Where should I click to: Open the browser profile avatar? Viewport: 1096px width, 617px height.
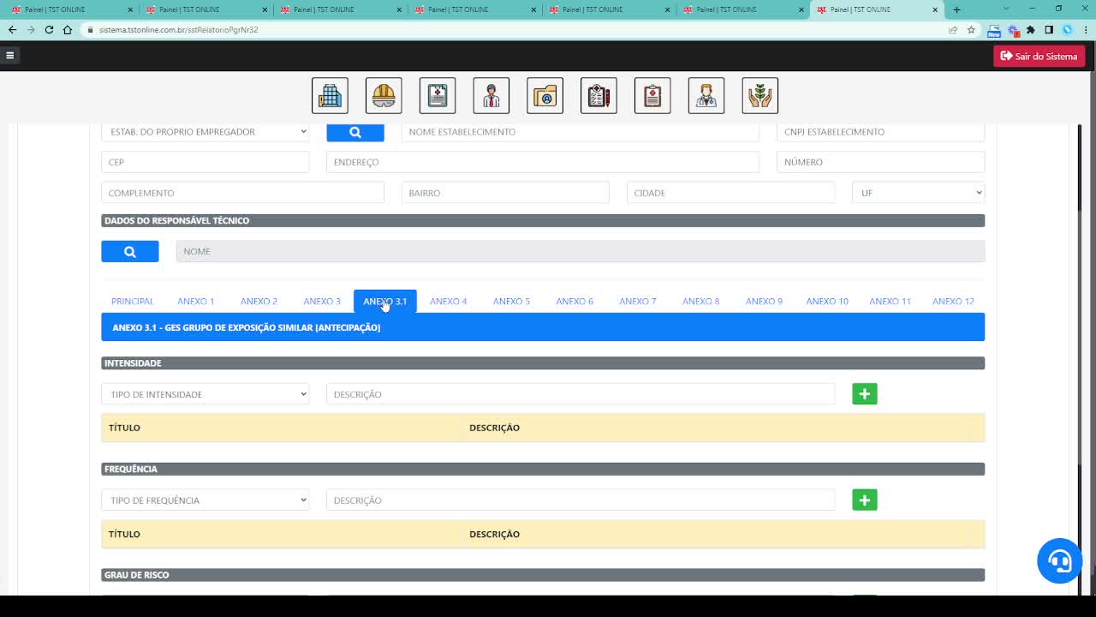(x=1068, y=29)
